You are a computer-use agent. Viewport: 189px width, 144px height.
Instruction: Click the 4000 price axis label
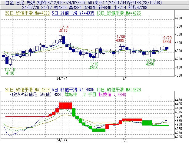pyautogui.click(x=178, y=75)
